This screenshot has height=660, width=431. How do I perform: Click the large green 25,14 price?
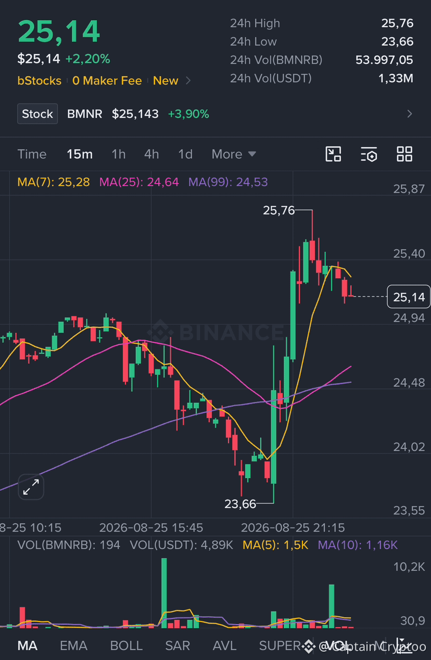pos(59,31)
